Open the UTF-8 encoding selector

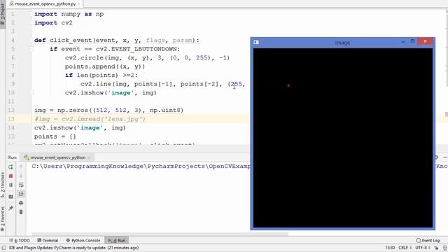point(423,248)
